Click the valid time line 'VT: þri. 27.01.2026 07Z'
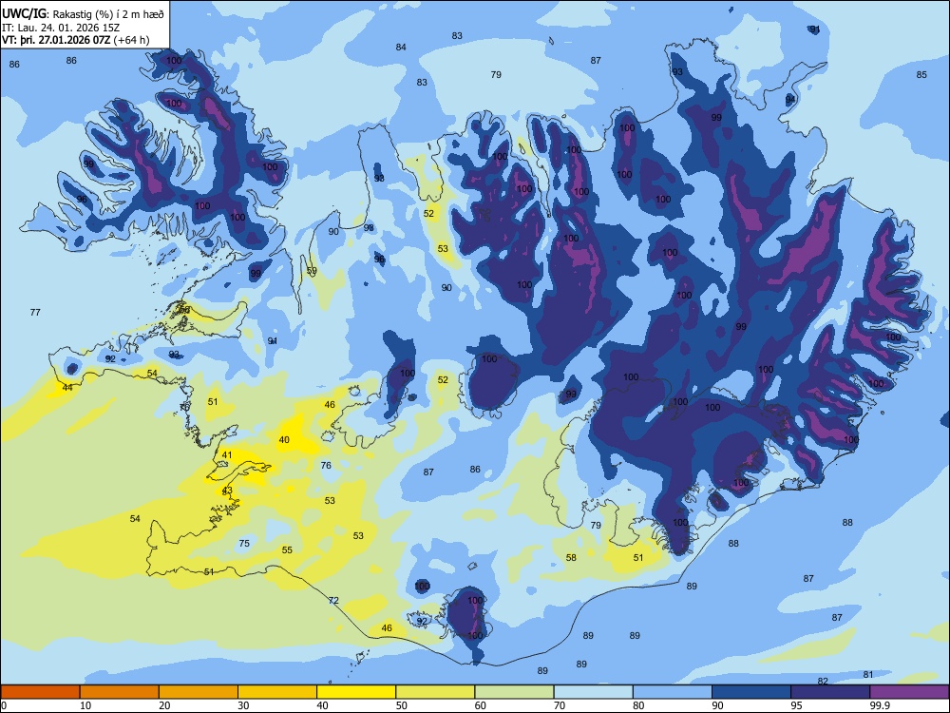 tap(56, 40)
